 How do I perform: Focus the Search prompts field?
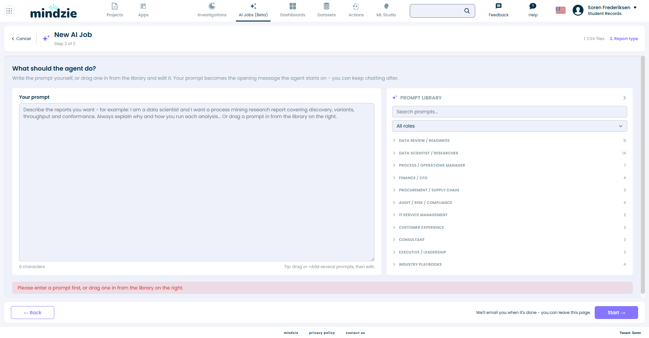tap(509, 112)
